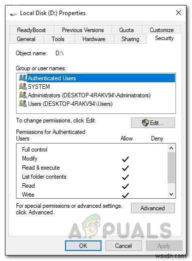This screenshot has height=261, width=192.
Task: Open the Quota tab
Action: click(x=126, y=30)
